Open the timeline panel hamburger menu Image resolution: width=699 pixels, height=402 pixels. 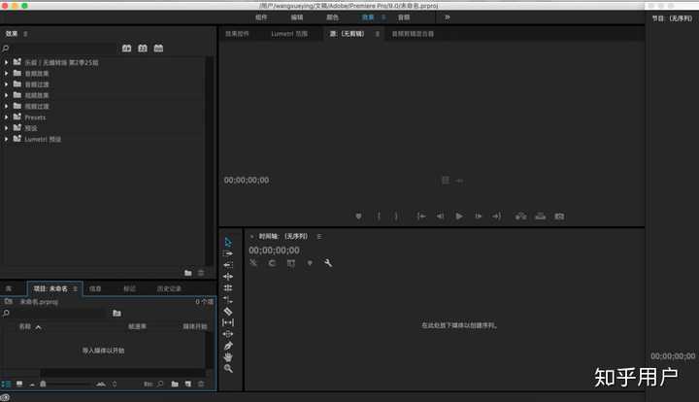click(319, 236)
